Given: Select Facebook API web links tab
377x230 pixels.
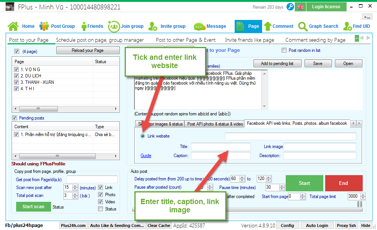Looking at the screenshot, I should tap(297, 123).
